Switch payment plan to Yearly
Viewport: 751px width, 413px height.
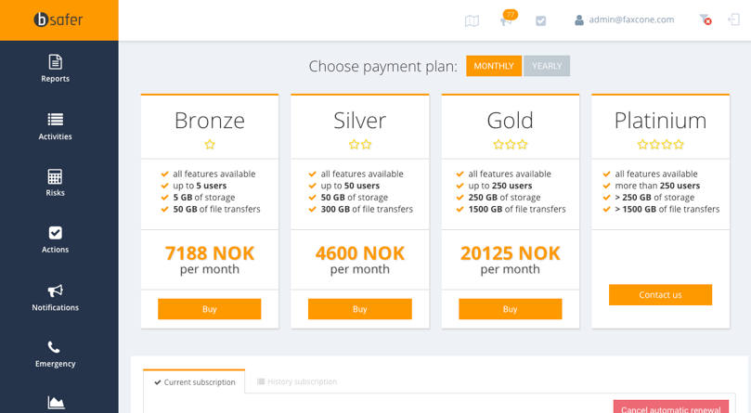tap(547, 66)
